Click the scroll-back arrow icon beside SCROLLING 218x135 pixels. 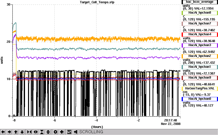point(75,132)
